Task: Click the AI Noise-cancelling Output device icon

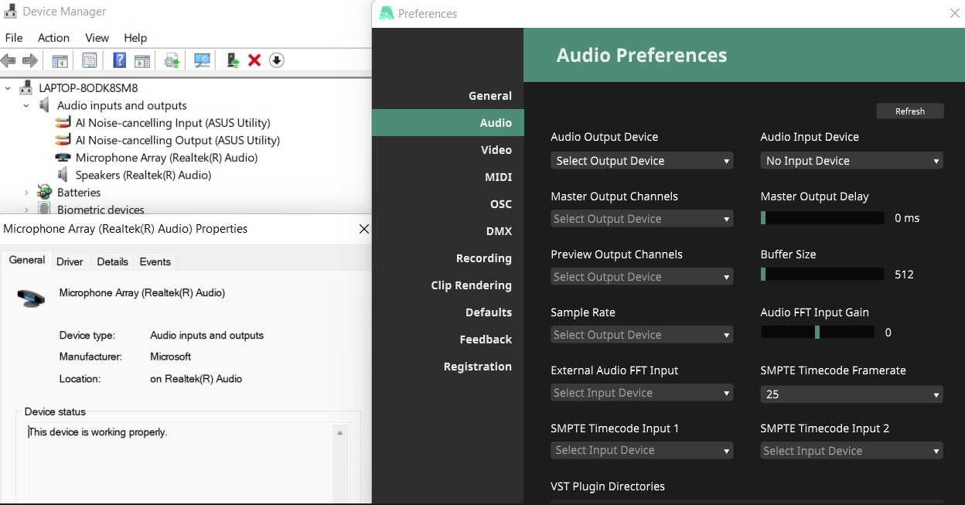Action: pos(63,140)
